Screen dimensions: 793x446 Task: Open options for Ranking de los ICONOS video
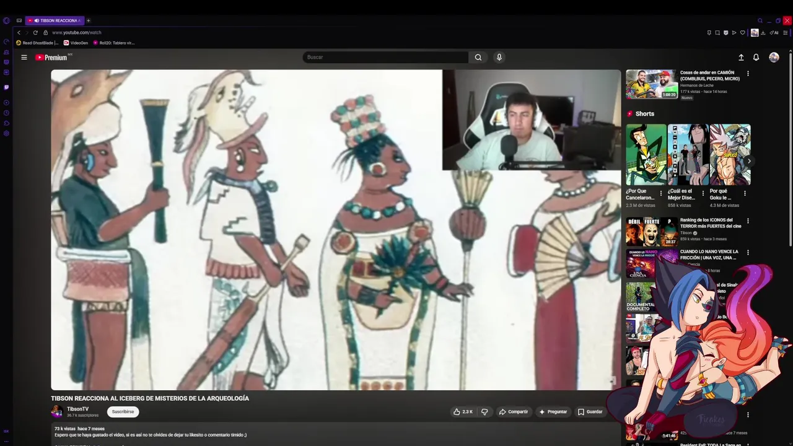tap(748, 221)
